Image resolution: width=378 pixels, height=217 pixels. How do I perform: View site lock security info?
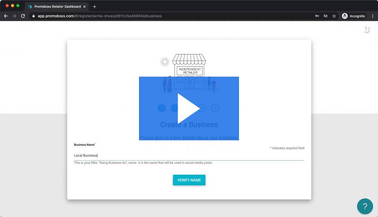tap(33, 16)
